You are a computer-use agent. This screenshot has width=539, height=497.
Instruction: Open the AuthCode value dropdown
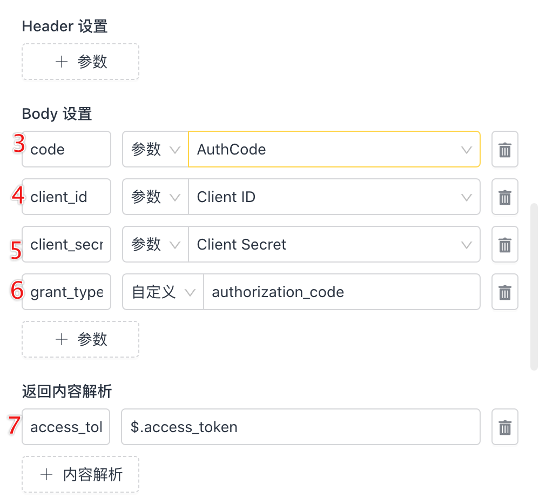click(x=334, y=149)
